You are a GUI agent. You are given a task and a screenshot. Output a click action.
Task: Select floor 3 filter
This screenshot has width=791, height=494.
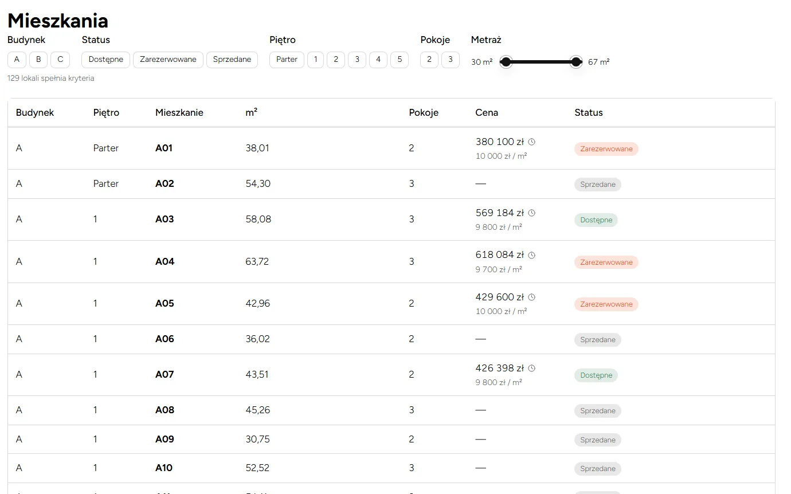[357, 60]
